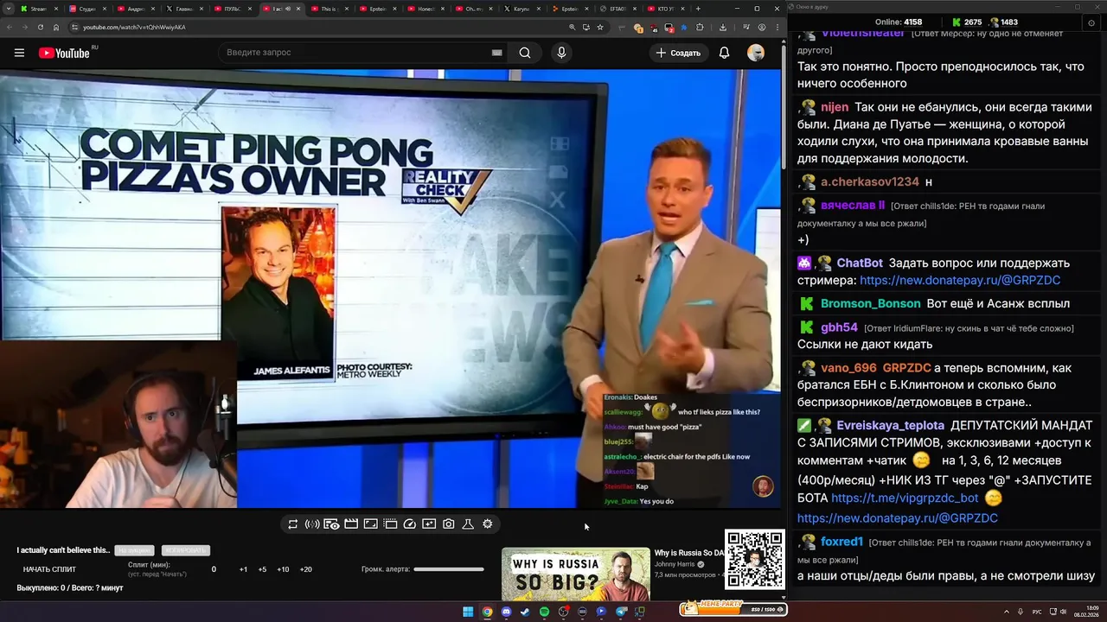Switch to the 'This is' browser tab

330,9
